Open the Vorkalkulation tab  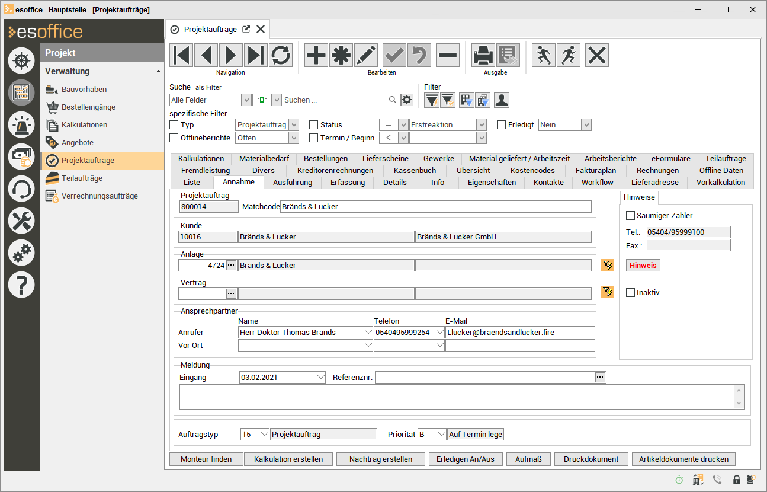721,183
